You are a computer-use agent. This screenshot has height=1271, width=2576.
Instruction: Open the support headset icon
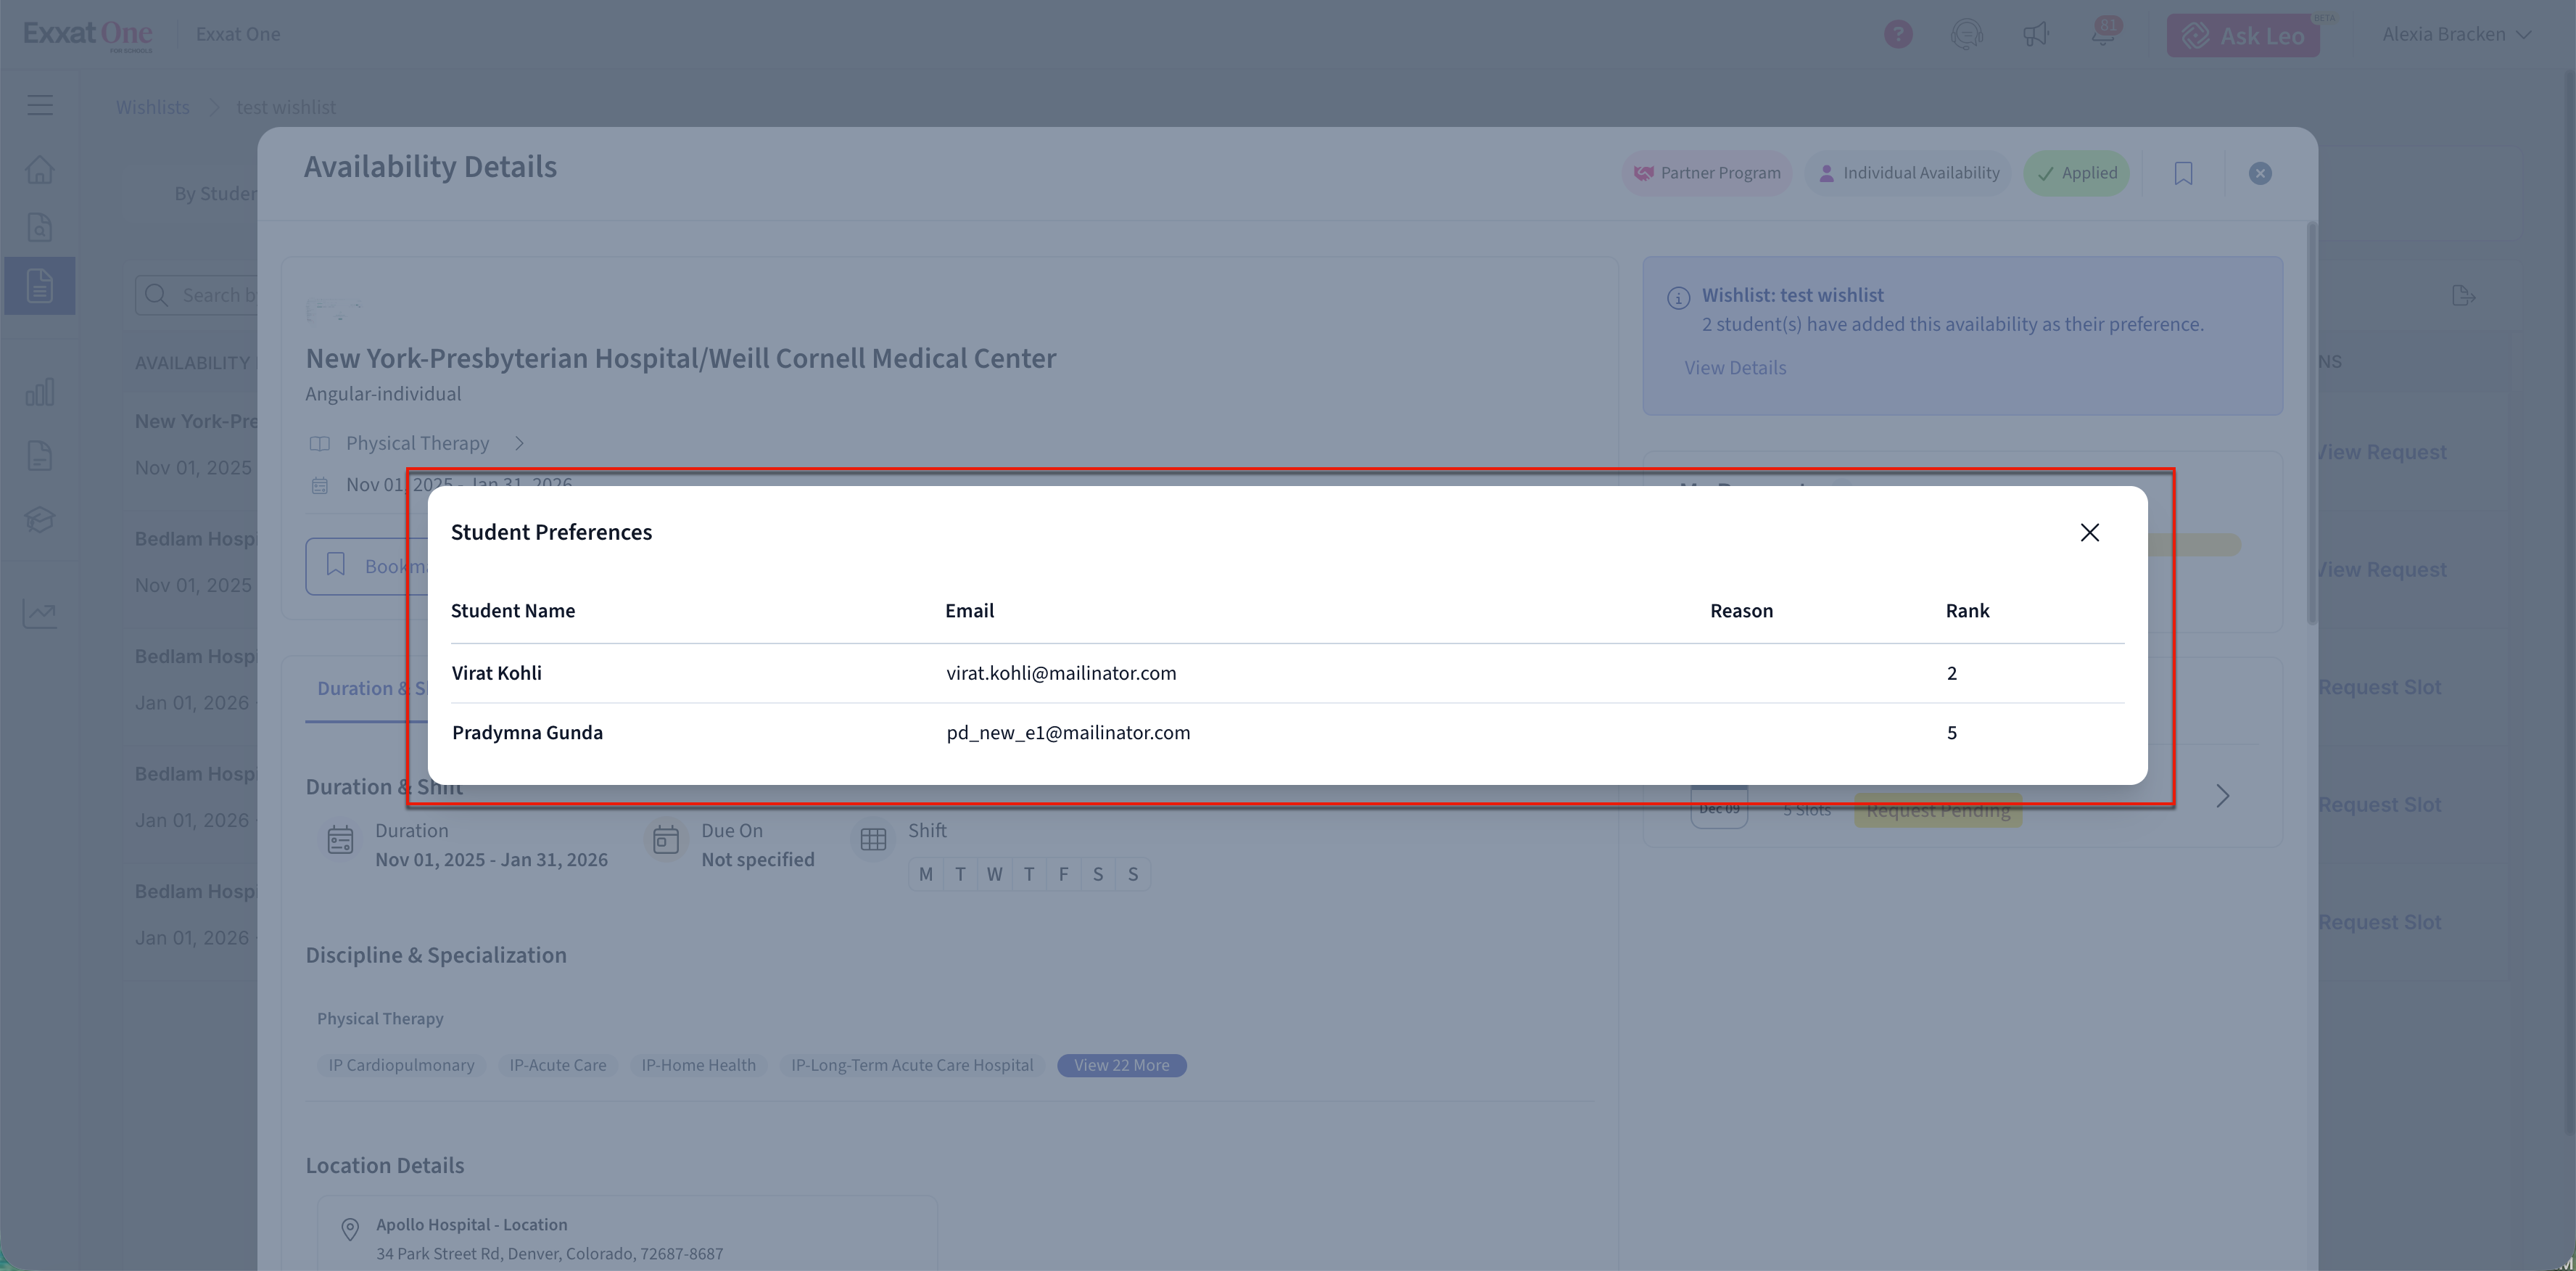(1966, 34)
